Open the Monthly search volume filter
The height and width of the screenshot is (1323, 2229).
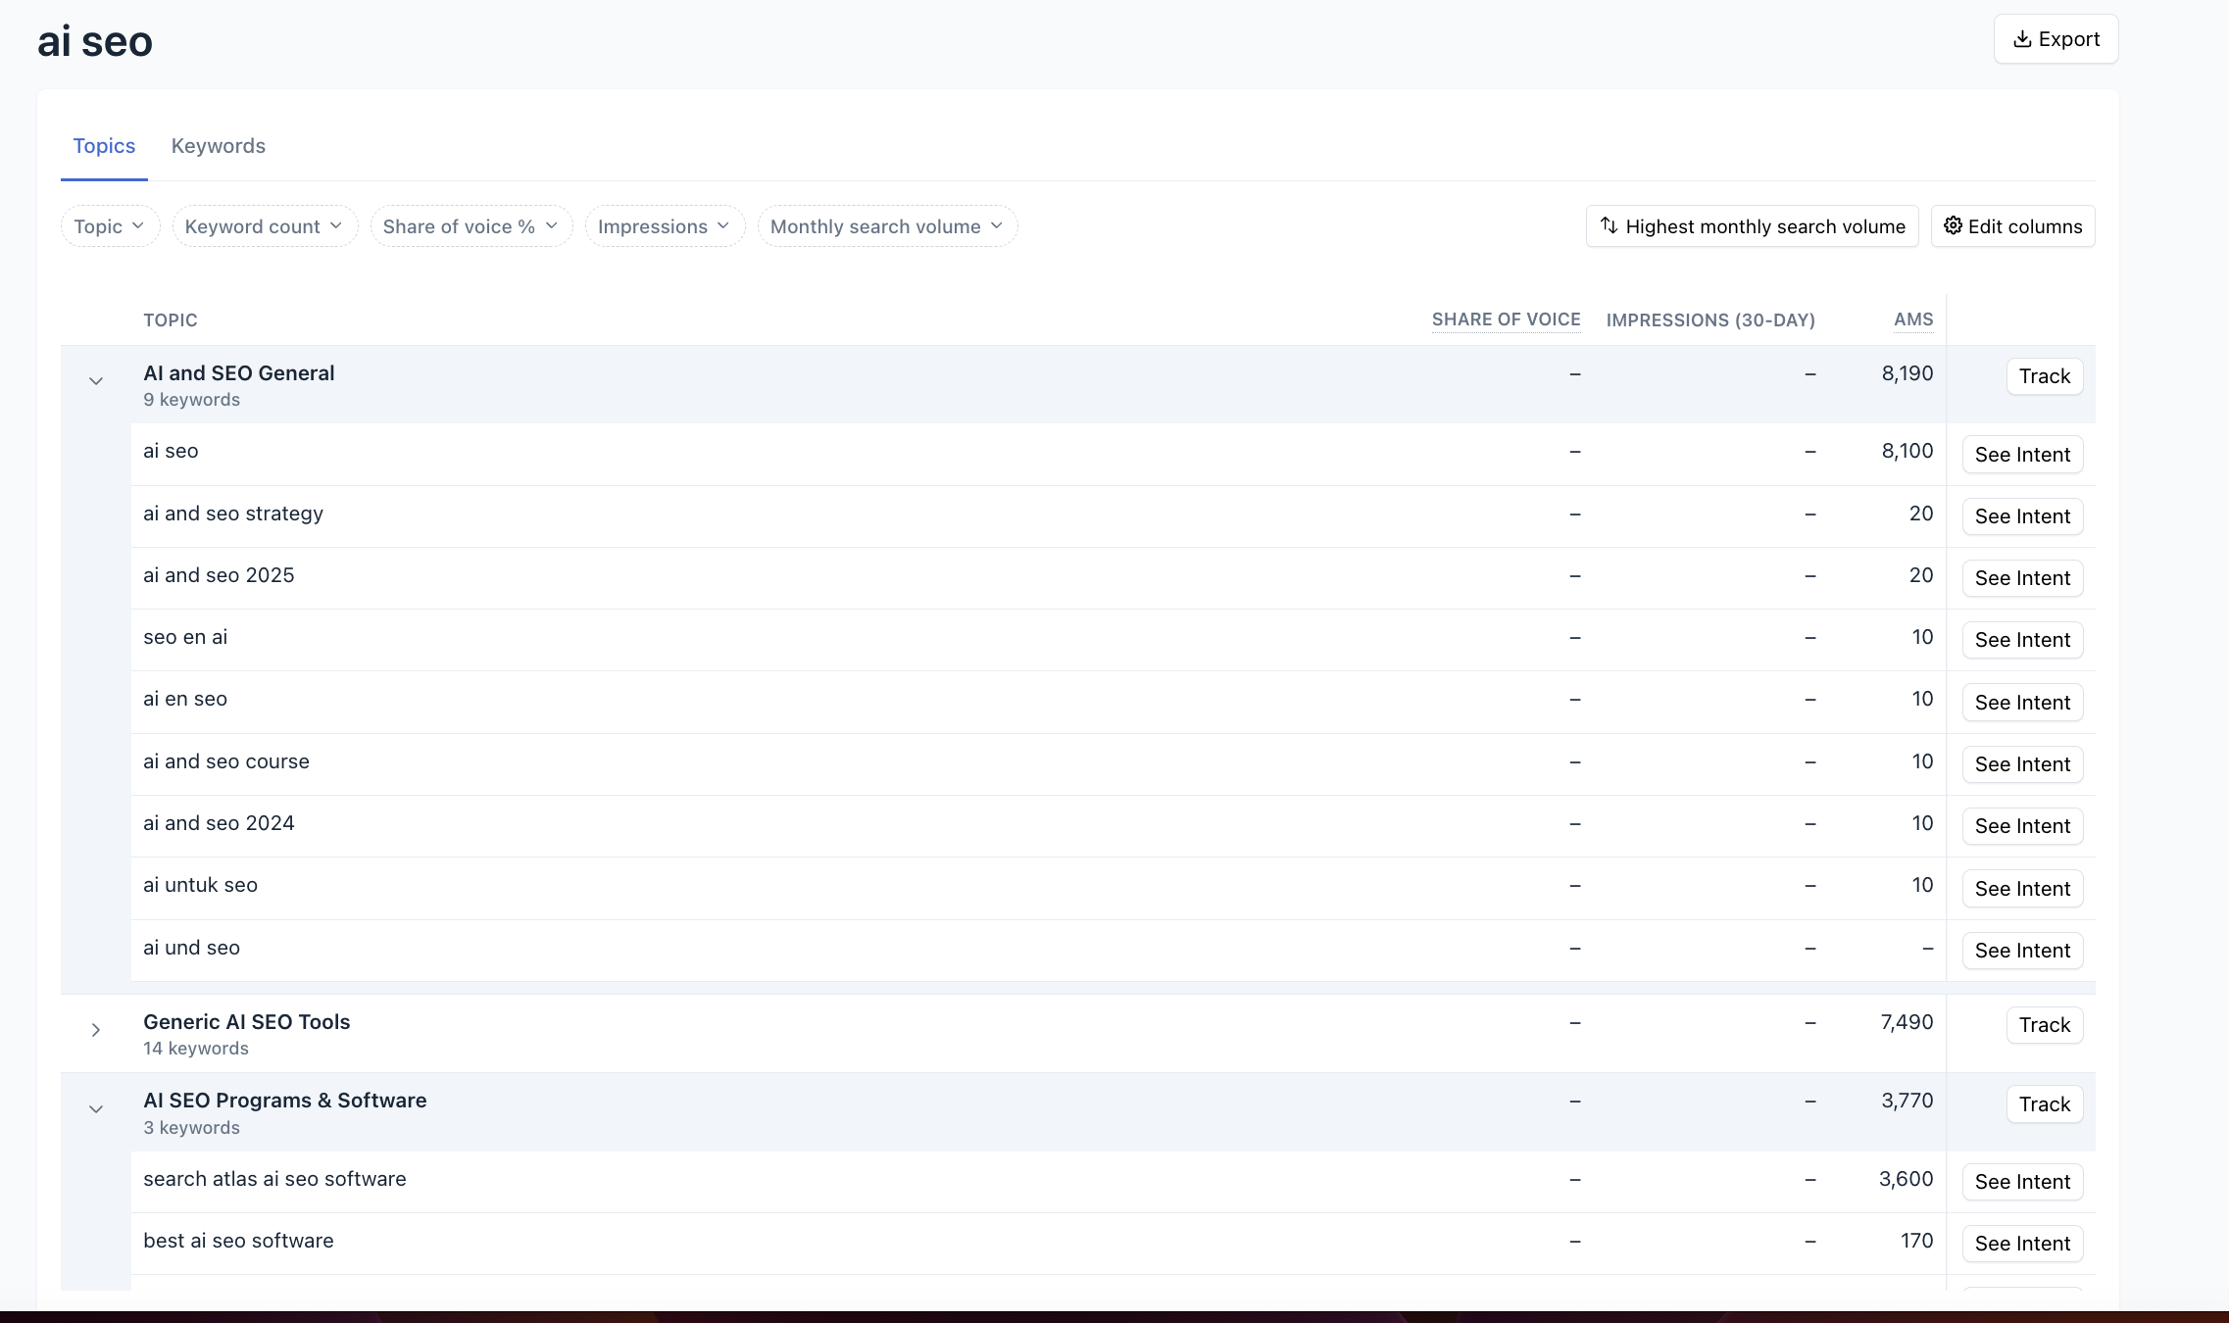tap(887, 226)
